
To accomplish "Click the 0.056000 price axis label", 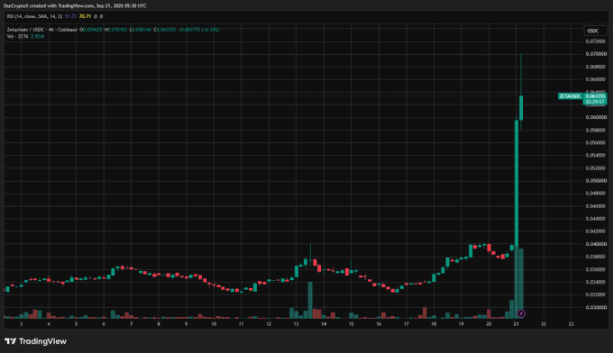I will coord(595,142).
